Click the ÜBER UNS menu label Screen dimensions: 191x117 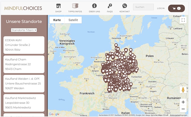(94, 11)
